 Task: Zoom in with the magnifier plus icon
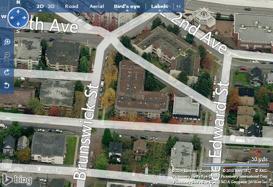pos(7,42)
